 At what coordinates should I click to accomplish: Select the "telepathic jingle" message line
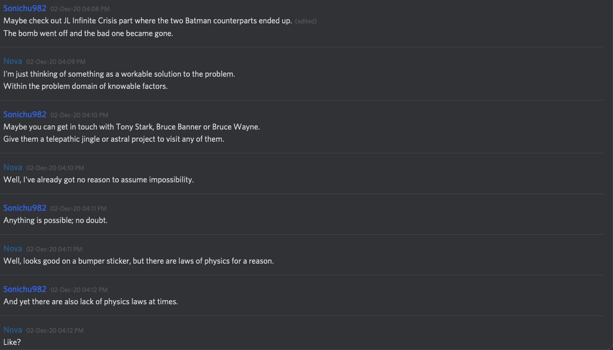point(114,139)
